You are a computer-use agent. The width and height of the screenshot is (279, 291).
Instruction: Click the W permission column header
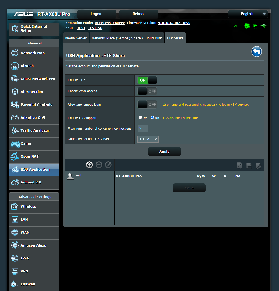(x=214, y=176)
